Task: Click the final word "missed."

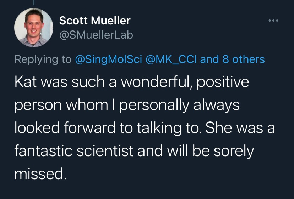Action: coord(40,174)
